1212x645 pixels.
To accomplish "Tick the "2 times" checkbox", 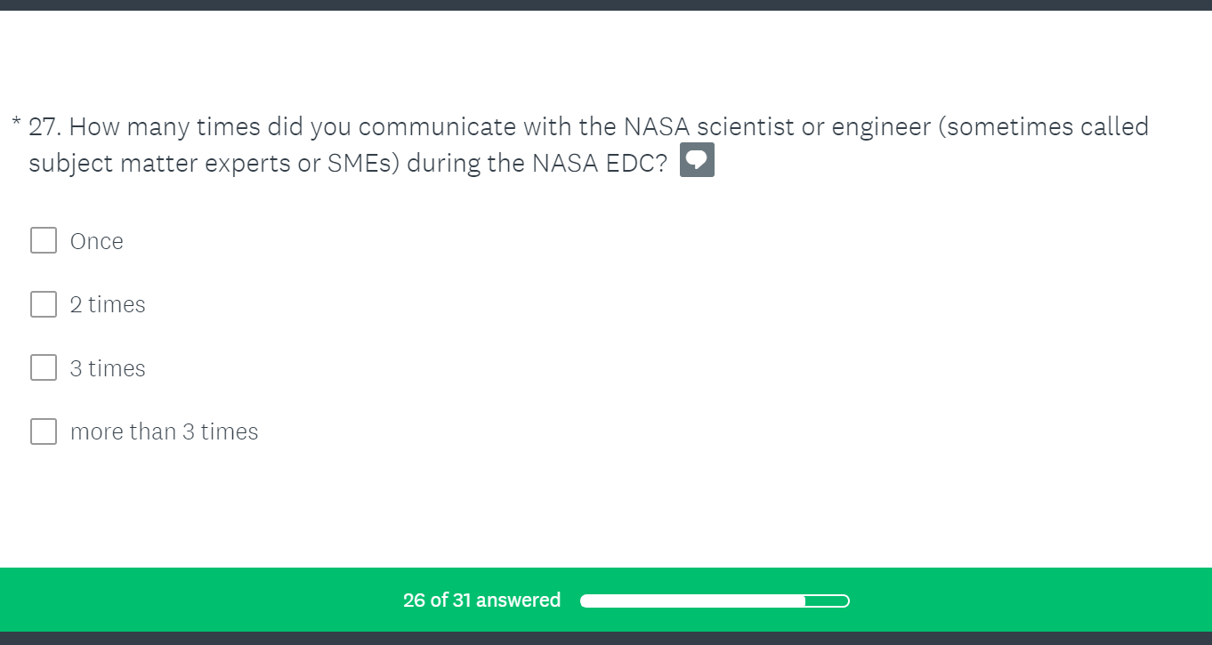I will click(x=44, y=304).
